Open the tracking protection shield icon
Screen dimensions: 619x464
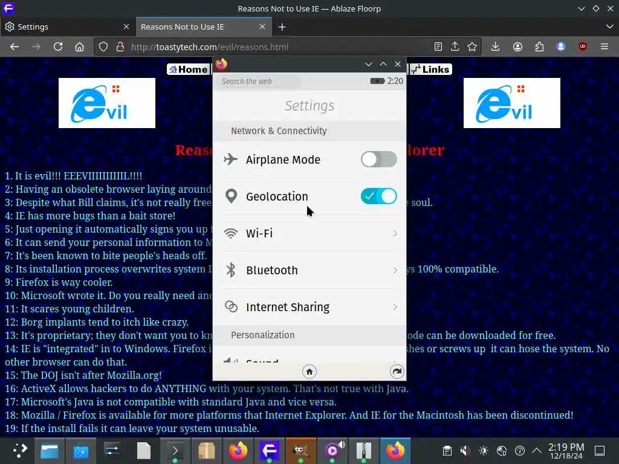pyautogui.click(x=103, y=47)
